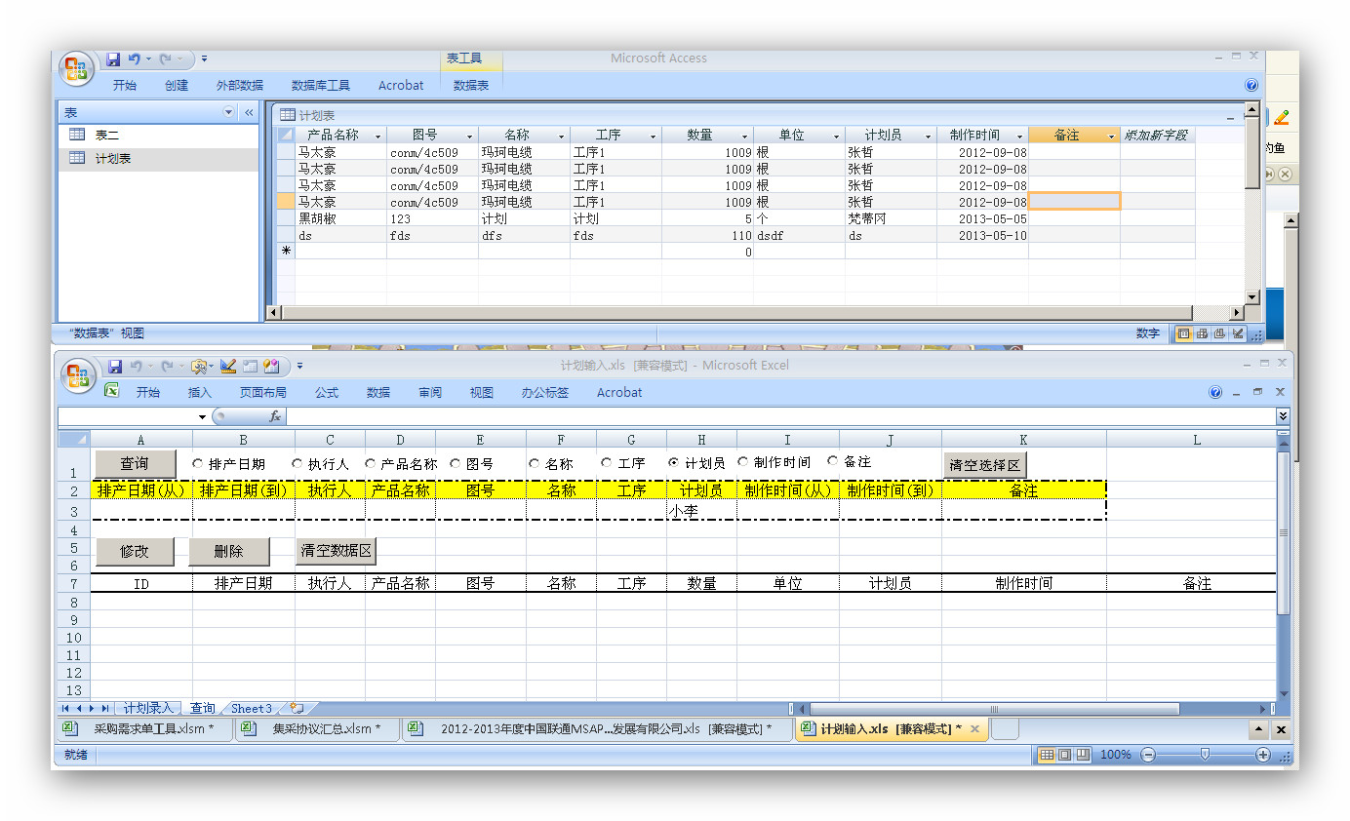
Task: Go to last sheet navigation arrow
Action: [x=106, y=709]
